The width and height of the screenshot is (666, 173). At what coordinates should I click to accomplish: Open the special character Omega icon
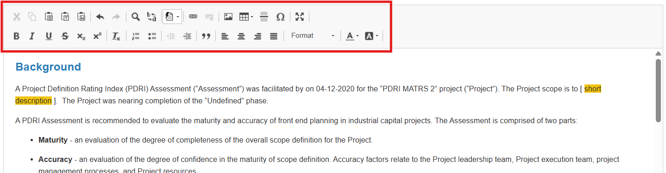pos(280,17)
